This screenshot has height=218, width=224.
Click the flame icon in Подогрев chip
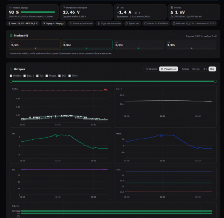[x=99, y=23]
